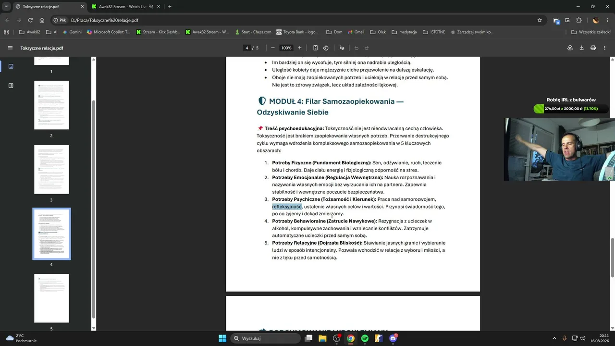Open a new browser tab
Viewport: 615px width, 346px height.
point(170,7)
